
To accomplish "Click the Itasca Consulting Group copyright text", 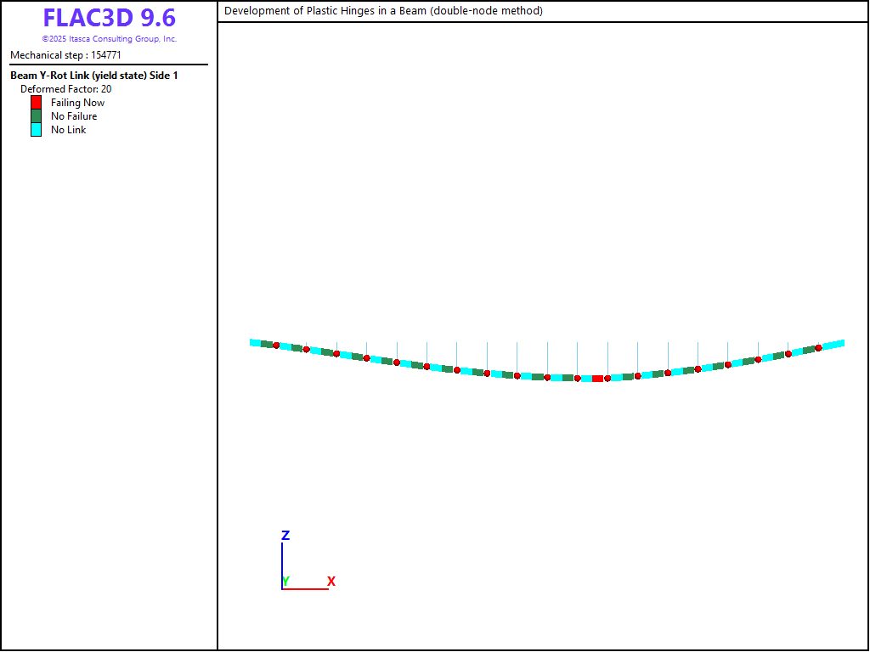I will point(110,39).
